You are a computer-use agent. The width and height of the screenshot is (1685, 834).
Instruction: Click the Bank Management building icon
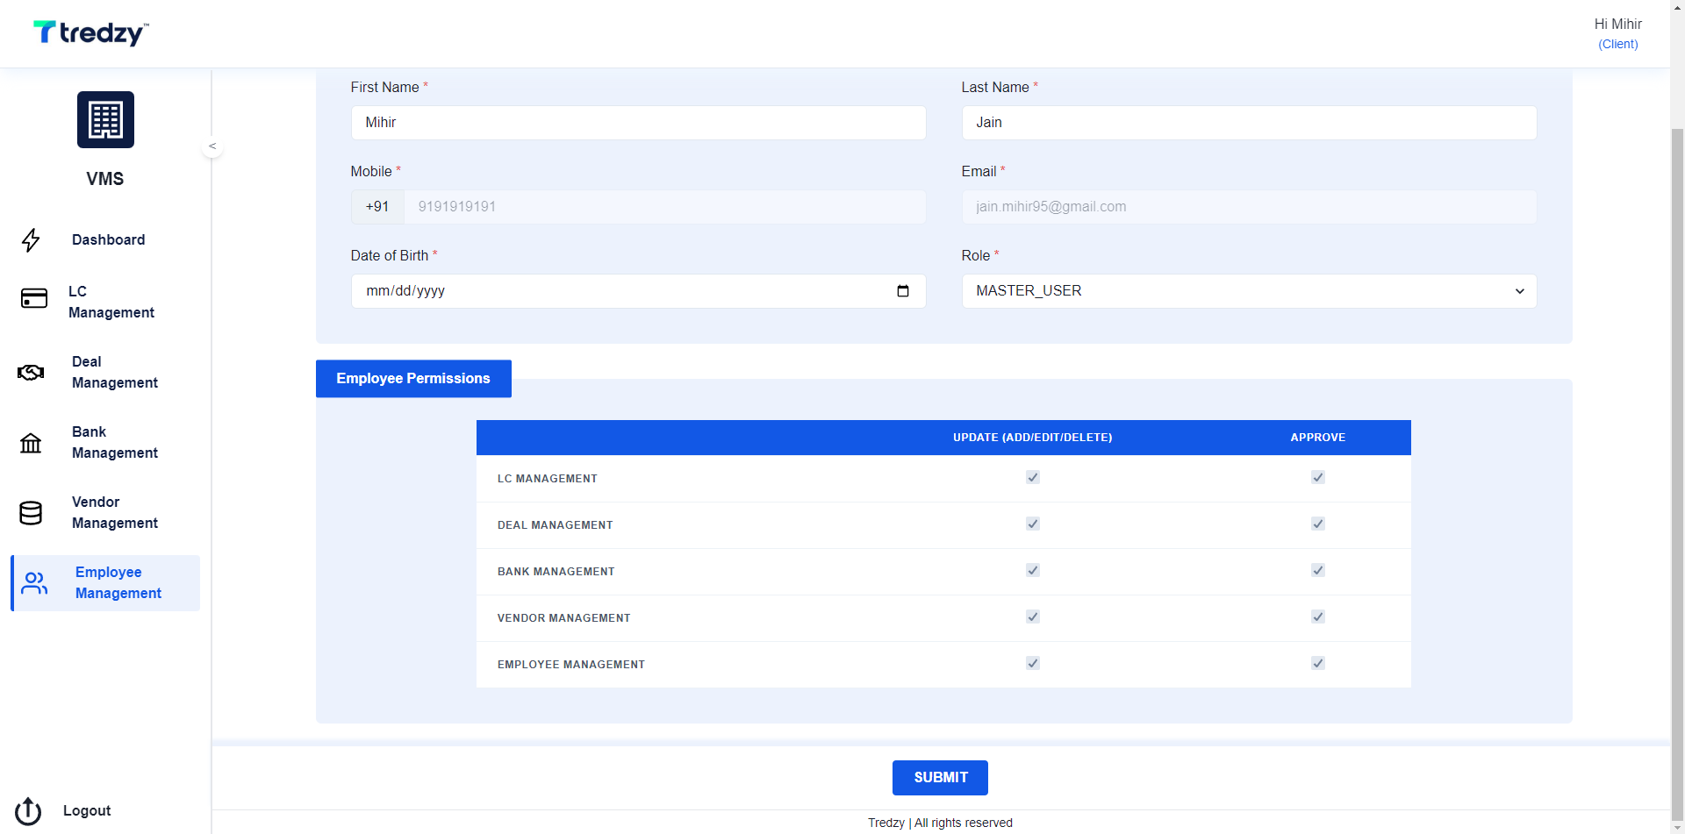pos(31,443)
